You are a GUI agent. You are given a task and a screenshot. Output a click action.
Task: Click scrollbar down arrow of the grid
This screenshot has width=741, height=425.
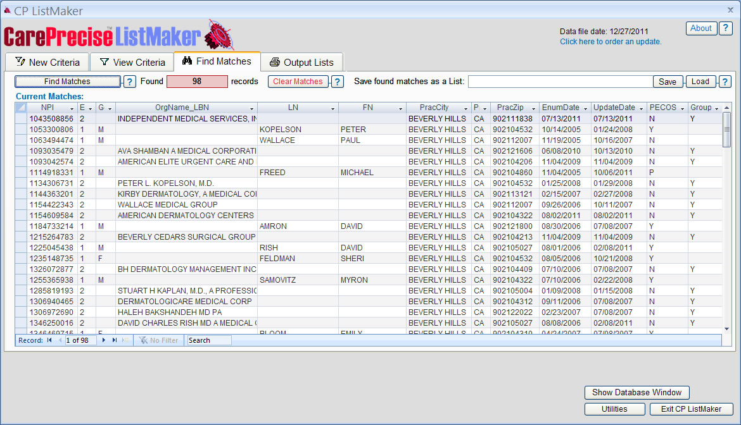[727, 330]
